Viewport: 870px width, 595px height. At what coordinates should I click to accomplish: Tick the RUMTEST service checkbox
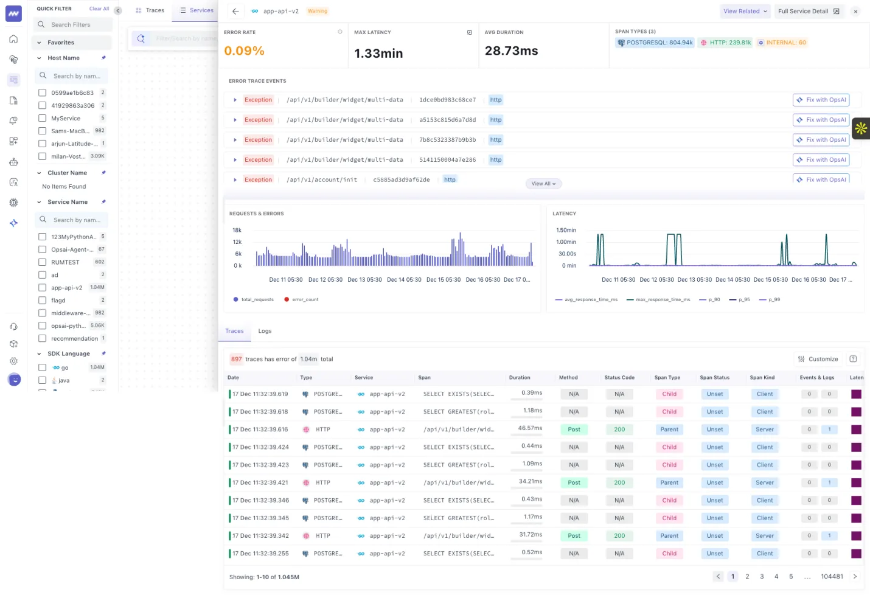click(x=42, y=262)
